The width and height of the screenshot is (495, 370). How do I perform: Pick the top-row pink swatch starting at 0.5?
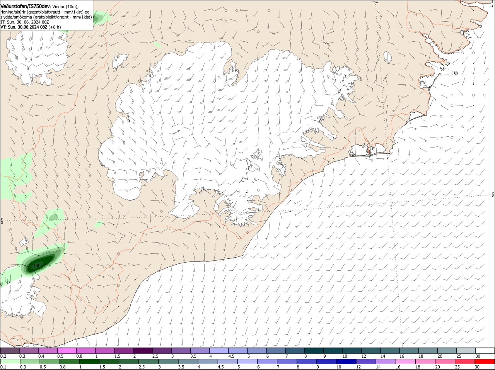[x=67, y=350]
